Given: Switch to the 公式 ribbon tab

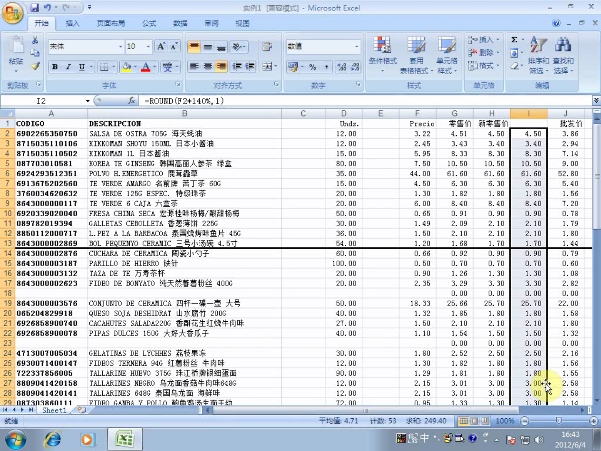Looking at the screenshot, I should click(x=149, y=23).
